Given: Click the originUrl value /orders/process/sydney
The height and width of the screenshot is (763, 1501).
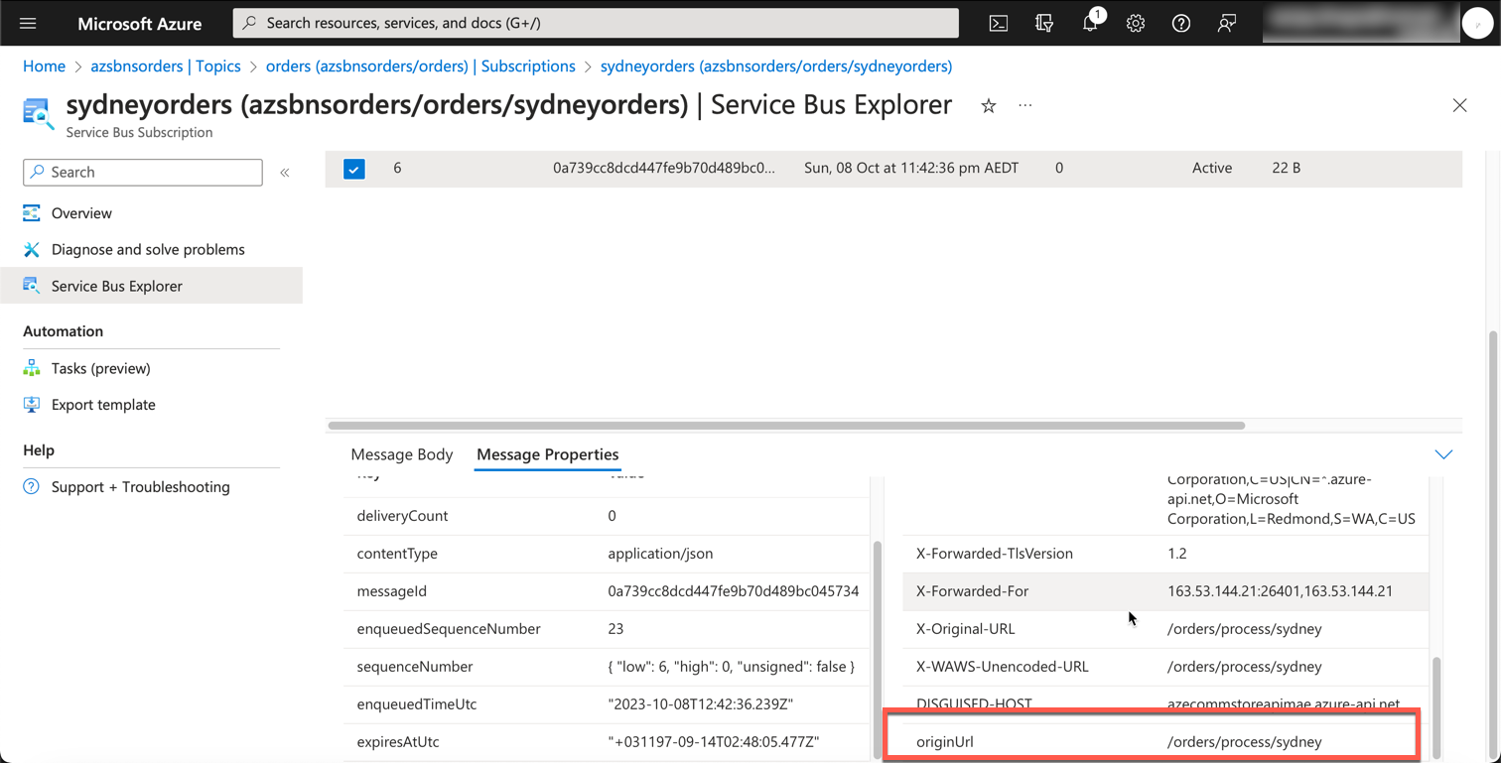Looking at the screenshot, I should (x=1245, y=742).
